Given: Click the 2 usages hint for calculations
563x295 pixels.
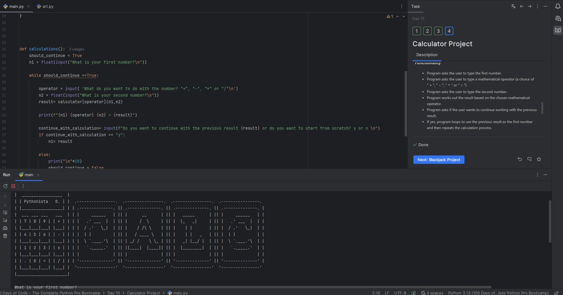Looking at the screenshot, I should (x=77, y=49).
